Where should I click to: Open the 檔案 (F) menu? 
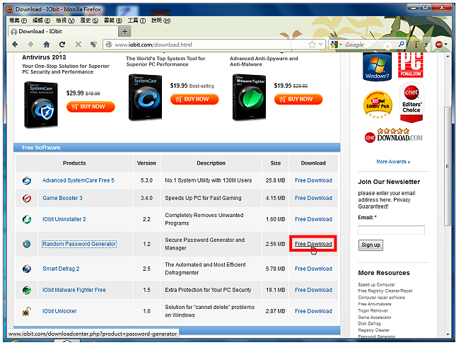point(18,21)
